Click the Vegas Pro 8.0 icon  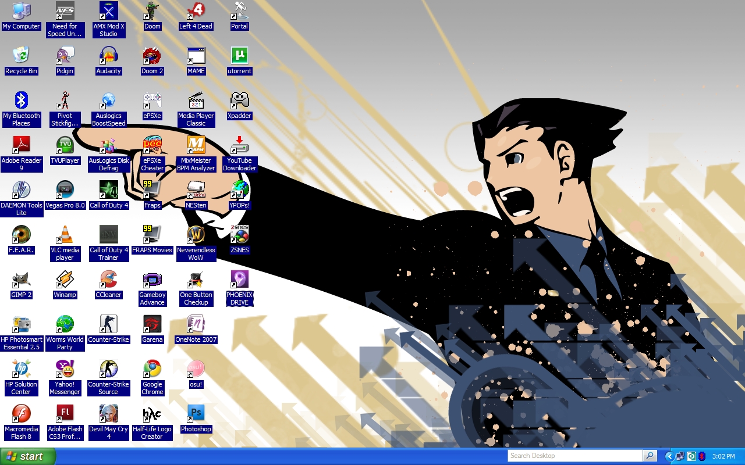coord(65,189)
